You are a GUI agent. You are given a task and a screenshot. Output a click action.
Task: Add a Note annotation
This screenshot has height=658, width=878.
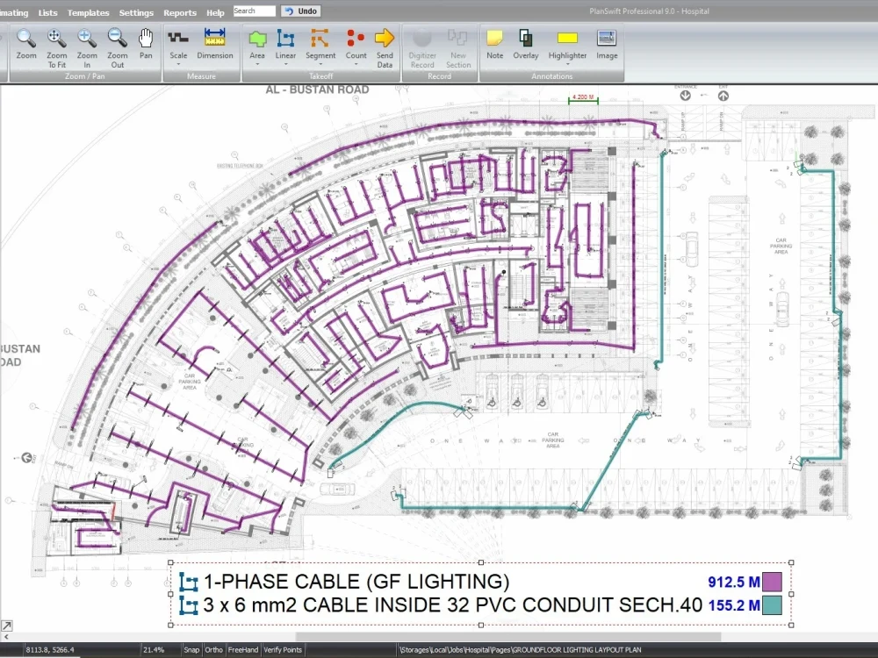coord(494,44)
